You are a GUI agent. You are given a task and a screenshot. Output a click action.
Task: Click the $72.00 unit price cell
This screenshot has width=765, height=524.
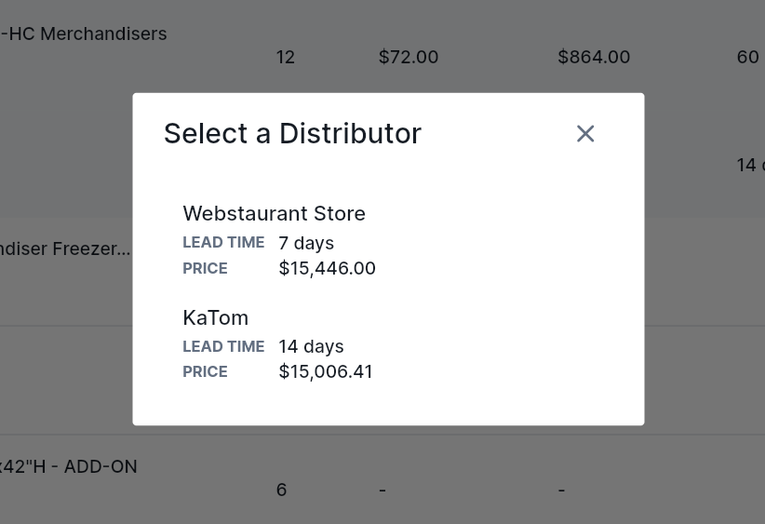(408, 57)
